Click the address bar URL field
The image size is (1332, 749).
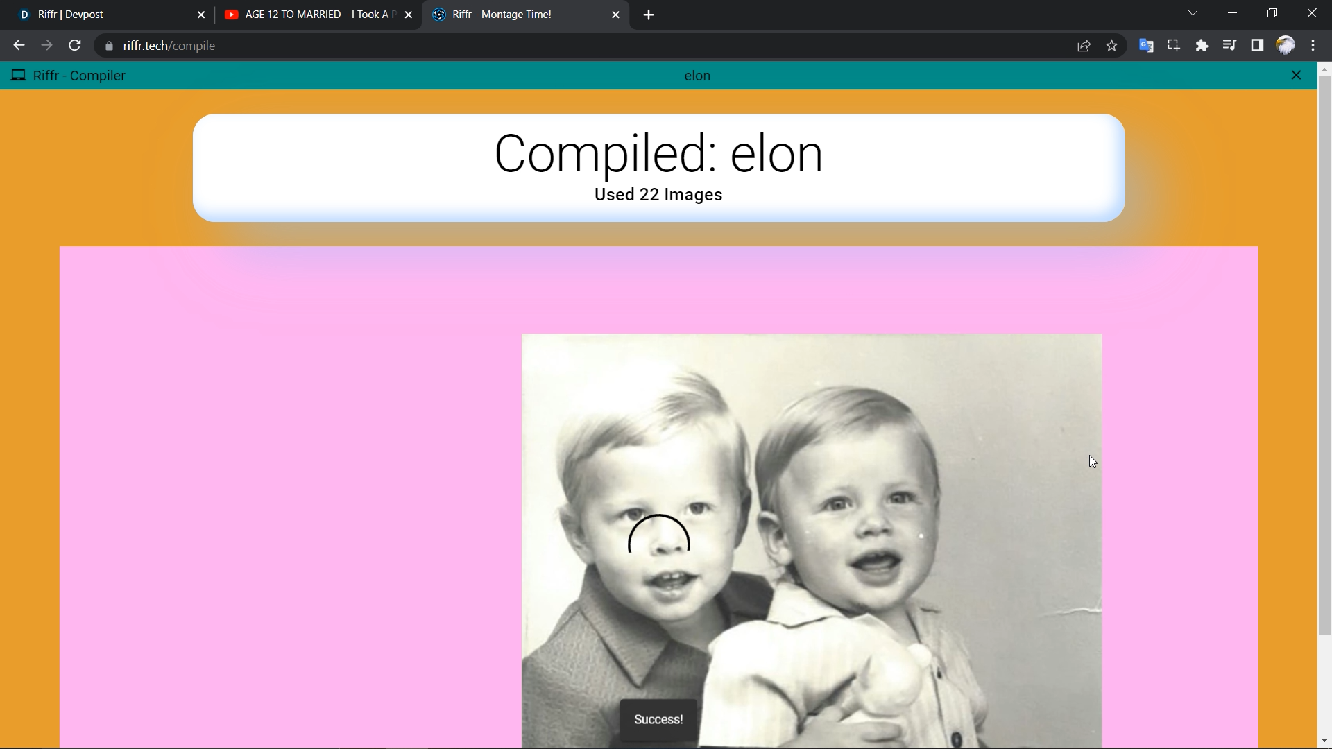click(486, 46)
